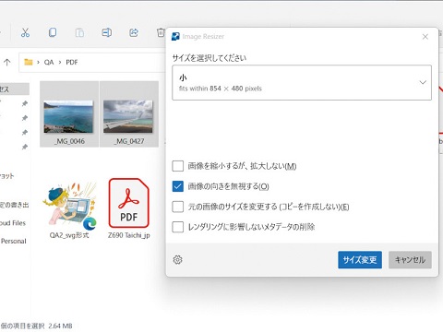This screenshot has height=332, width=443.
Task: Uncheck 画像の向きを無視する checkbox
Action: click(x=178, y=186)
